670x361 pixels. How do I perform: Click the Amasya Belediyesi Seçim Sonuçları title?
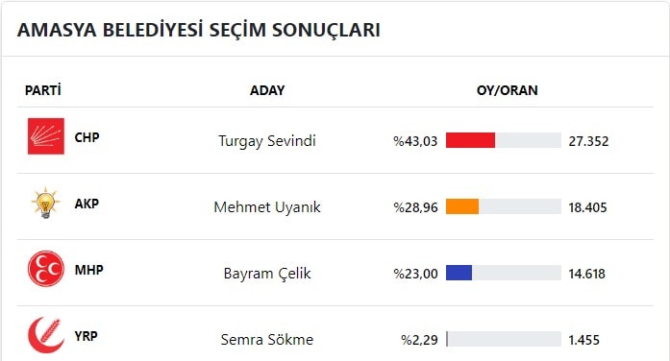(x=199, y=30)
